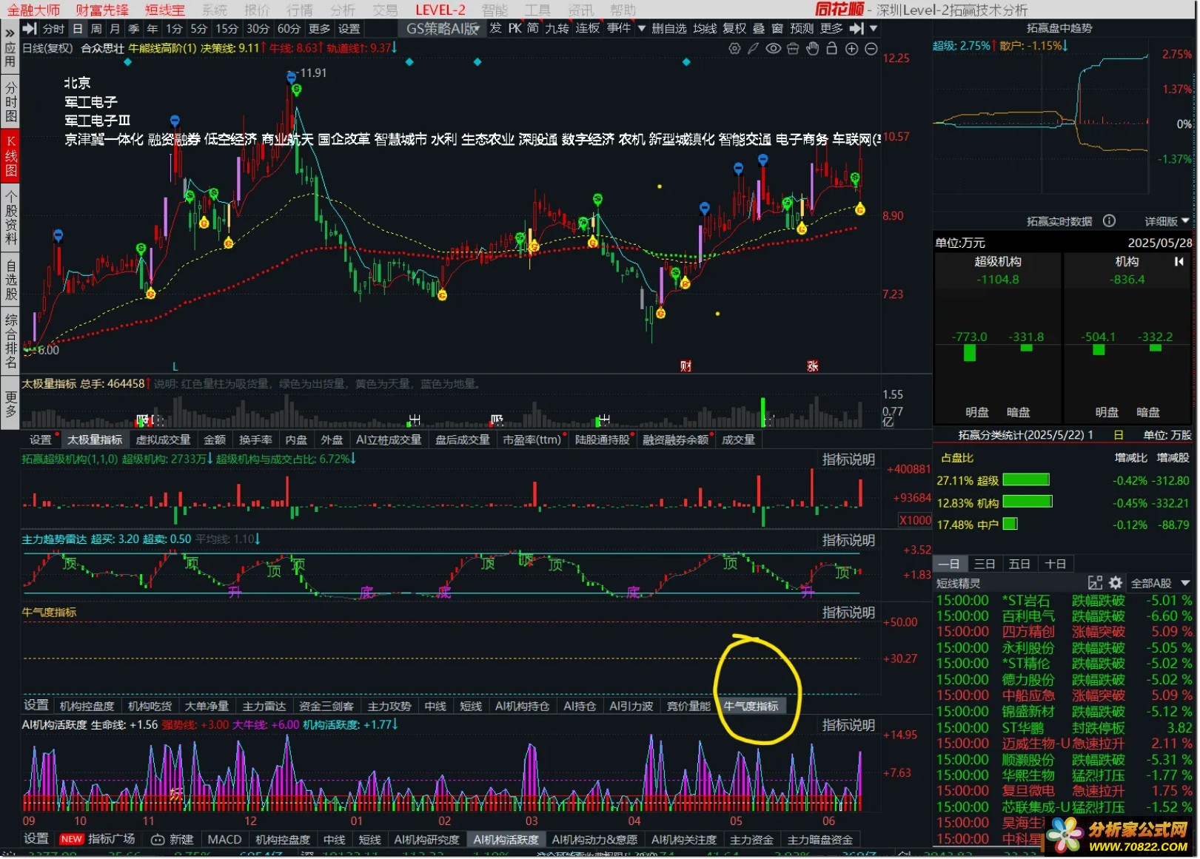Open the dropdown arrow at period toolbar end
The image size is (1200, 859).
click(x=874, y=28)
